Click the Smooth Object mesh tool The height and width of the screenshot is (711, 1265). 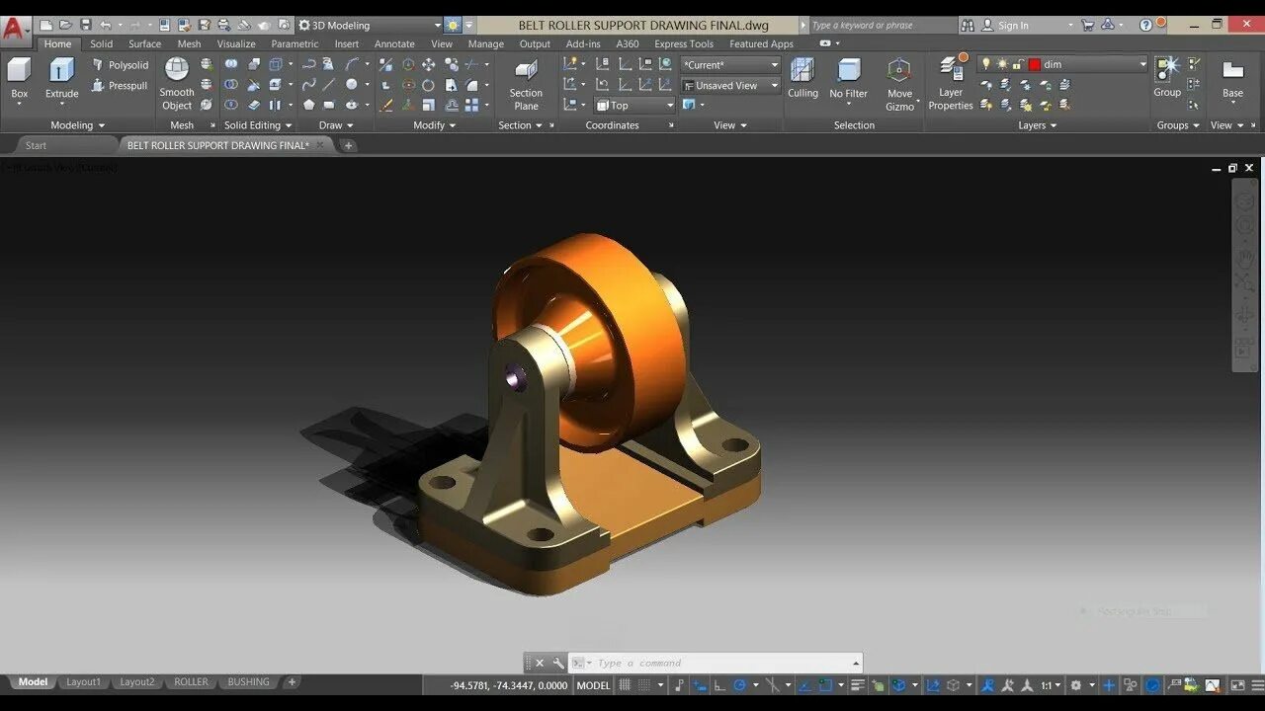point(177,83)
